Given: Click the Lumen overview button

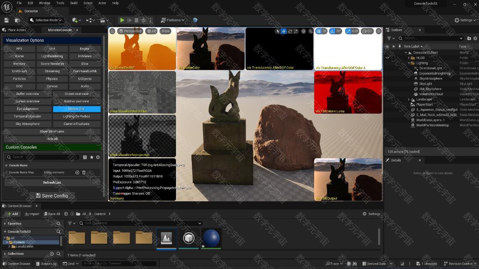Looking at the screenshot, I should 27,101.
